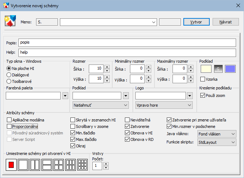Open the Natiahnuť background mode dropdown
Viewport: 244px width, 178px height.
[100, 105]
